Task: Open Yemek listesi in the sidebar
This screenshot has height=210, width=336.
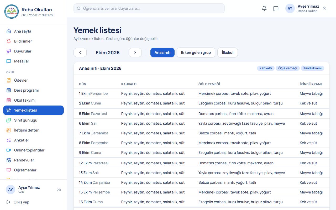Action: (x=33, y=110)
